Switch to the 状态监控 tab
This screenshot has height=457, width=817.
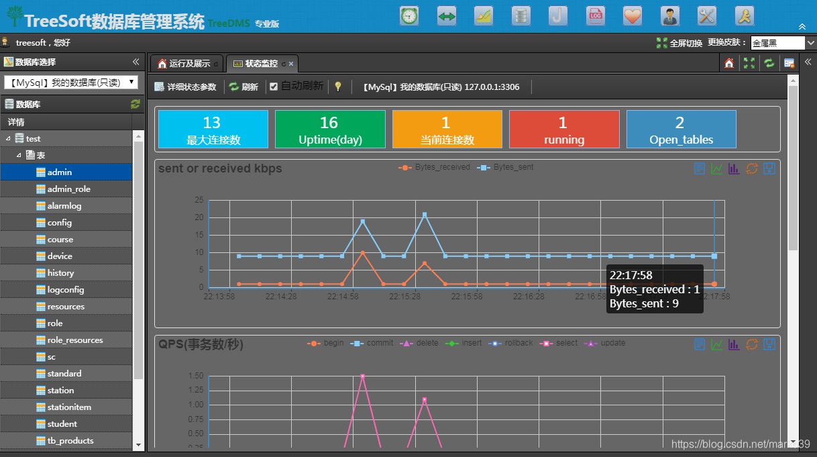click(262, 64)
